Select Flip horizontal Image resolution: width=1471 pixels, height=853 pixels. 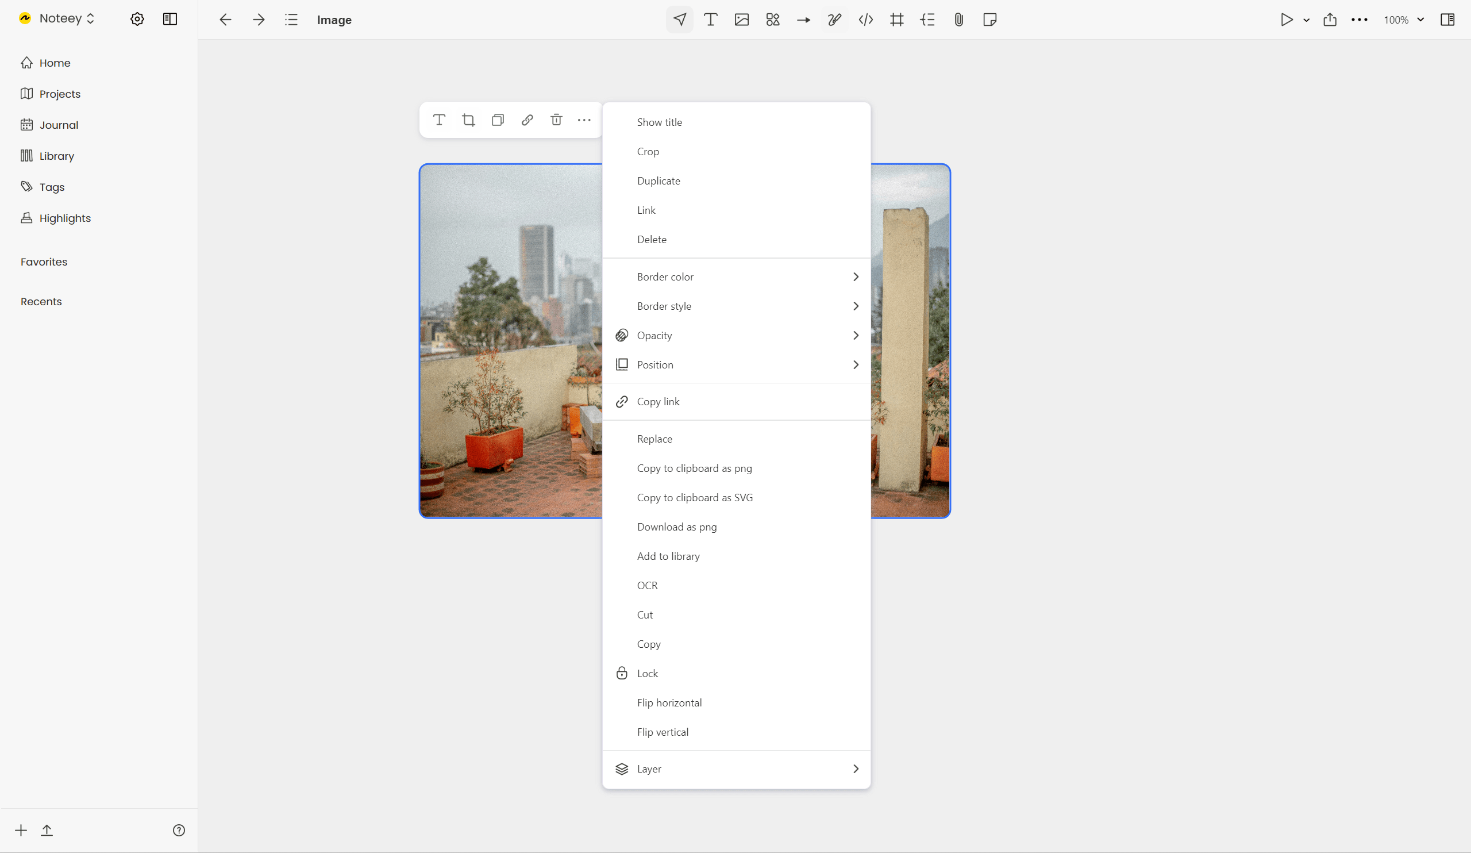coord(736,702)
